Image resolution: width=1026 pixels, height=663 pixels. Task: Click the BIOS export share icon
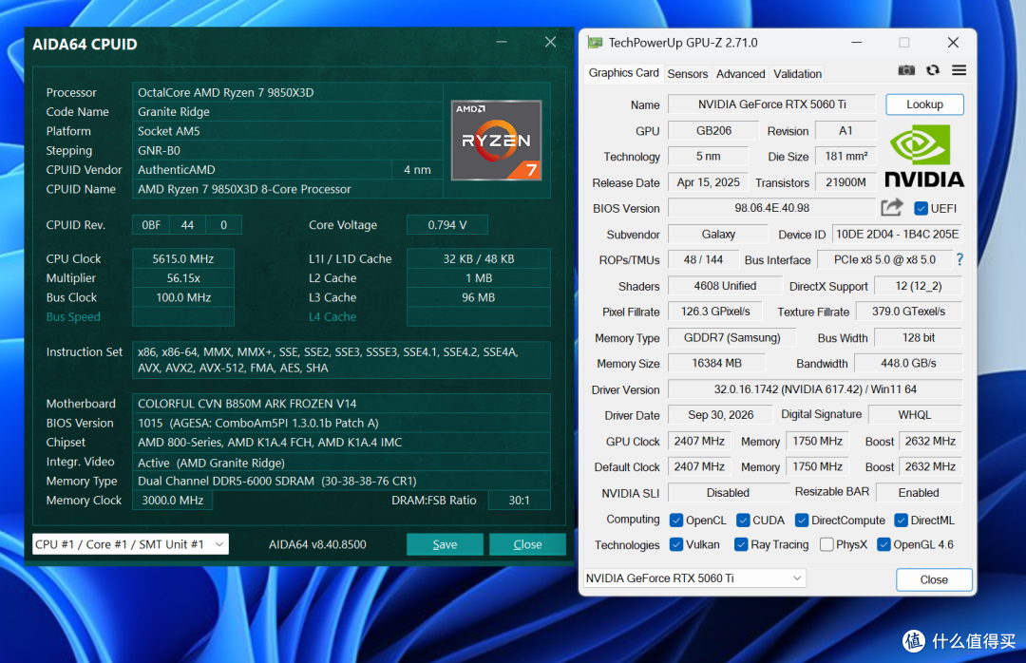(x=892, y=208)
